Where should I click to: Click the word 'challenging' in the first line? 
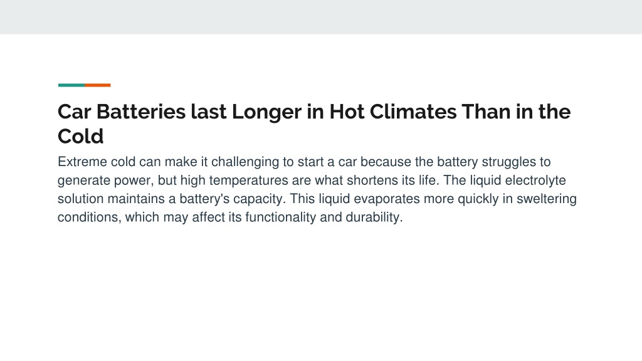coord(245,162)
